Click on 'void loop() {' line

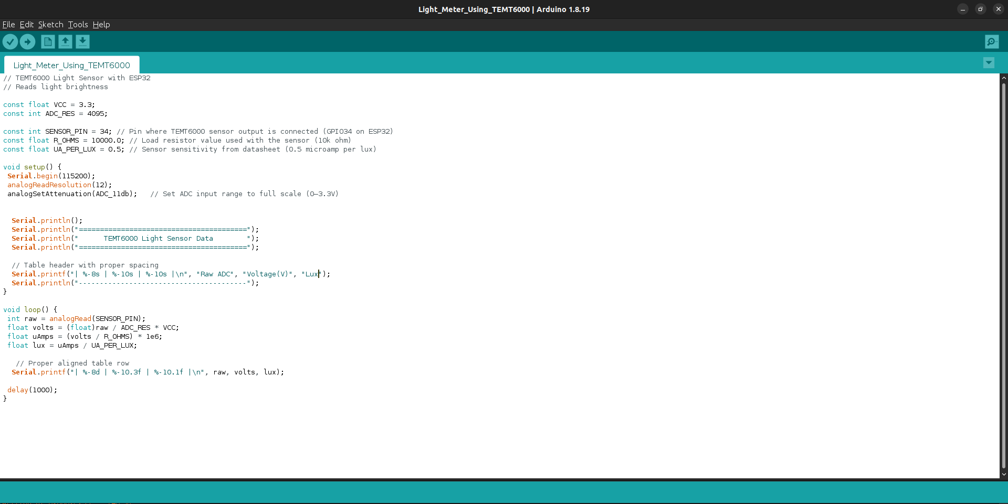[x=30, y=310]
